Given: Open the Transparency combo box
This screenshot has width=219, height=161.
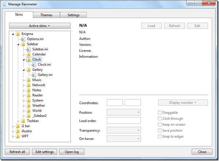Looking at the screenshot, I should tap(124, 130).
